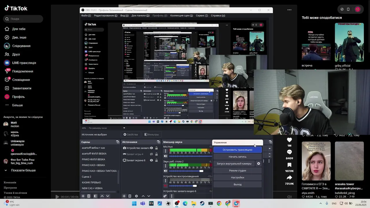Click the TikTok logo in the sidebar

pos(16,8)
